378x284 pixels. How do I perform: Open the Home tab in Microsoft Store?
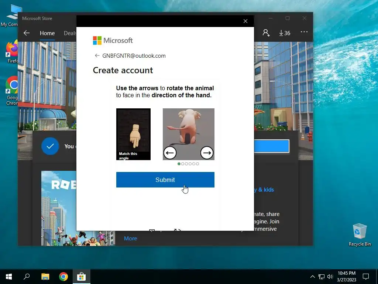tap(47, 33)
